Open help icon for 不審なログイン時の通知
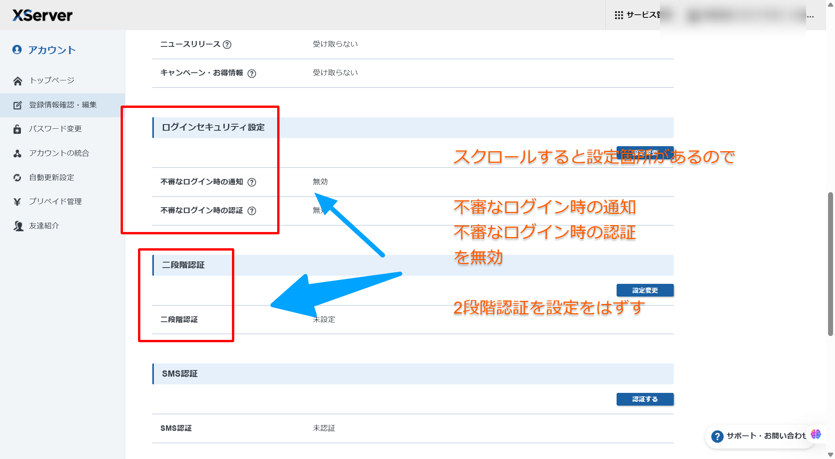The height and width of the screenshot is (459, 835). [252, 182]
